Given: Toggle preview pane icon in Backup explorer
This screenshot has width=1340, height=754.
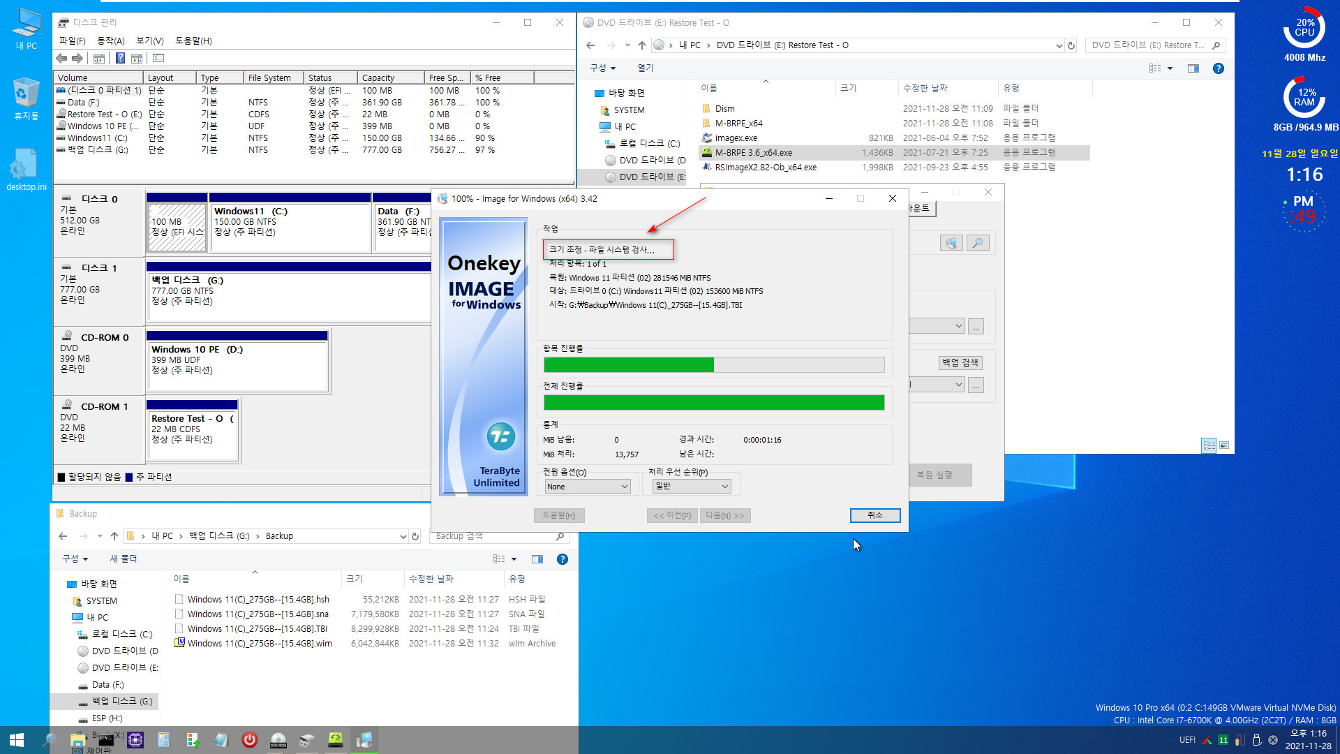Looking at the screenshot, I should coord(537,559).
